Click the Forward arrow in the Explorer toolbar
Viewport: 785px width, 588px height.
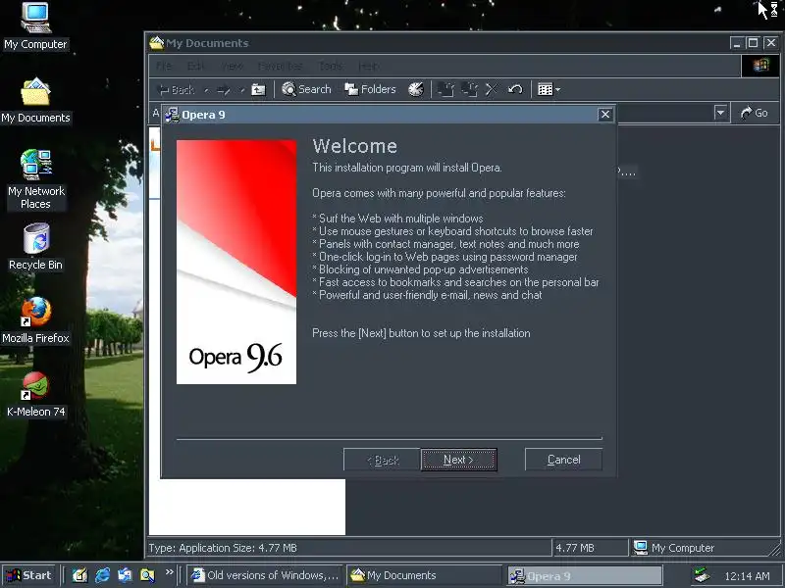pos(224,90)
